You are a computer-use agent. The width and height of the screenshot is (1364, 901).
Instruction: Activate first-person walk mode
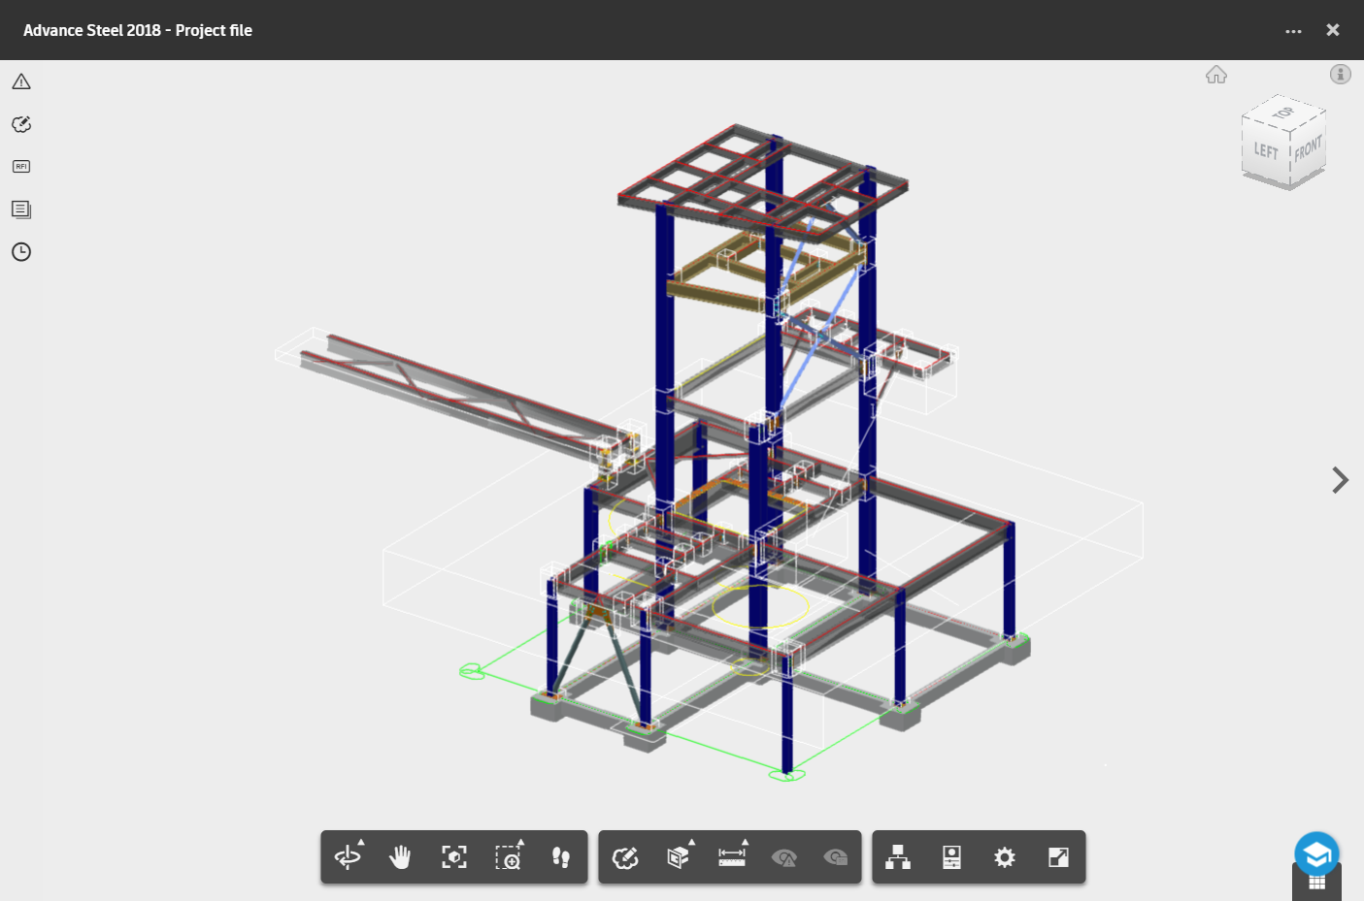coord(562,857)
